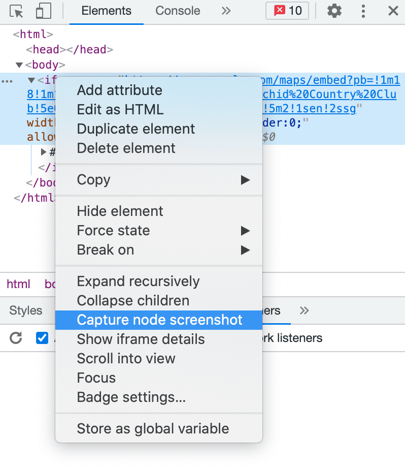The width and height of the screenshot is (405, 468).
Task: Open the Copy submenu arrow
Action: (x=246, y=180)
